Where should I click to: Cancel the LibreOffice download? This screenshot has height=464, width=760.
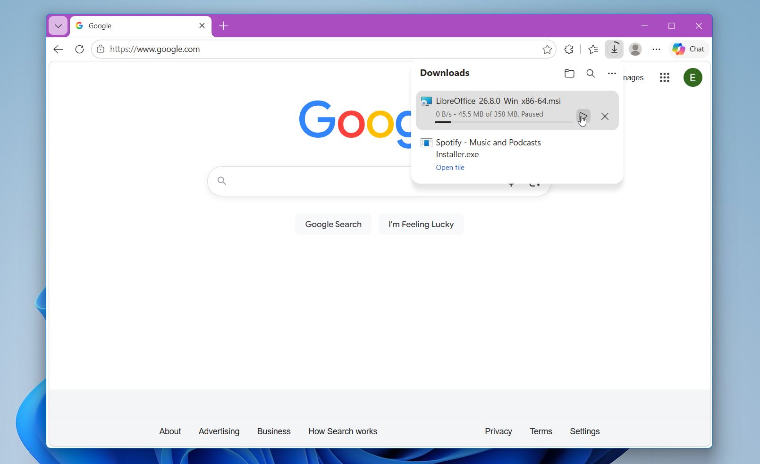coord(605,116)
